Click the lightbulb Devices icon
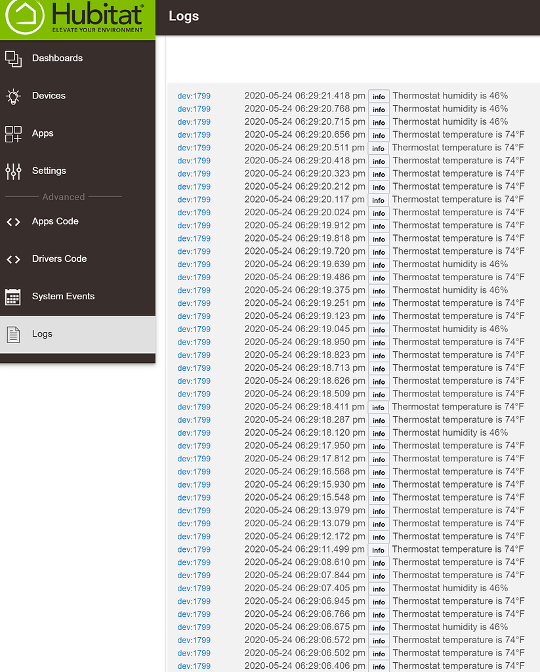This screenshot has height=672, width=540. (x=13, y=96)
